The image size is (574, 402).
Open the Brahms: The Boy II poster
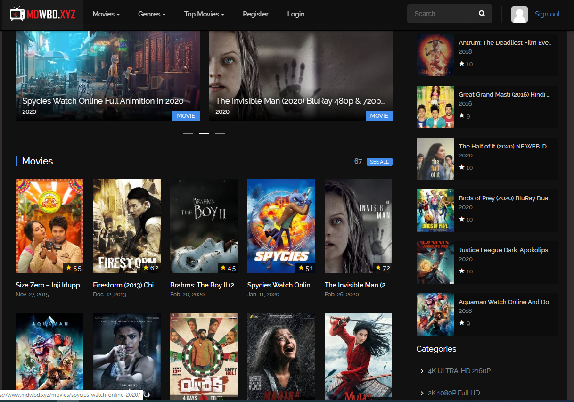[204, 226]
